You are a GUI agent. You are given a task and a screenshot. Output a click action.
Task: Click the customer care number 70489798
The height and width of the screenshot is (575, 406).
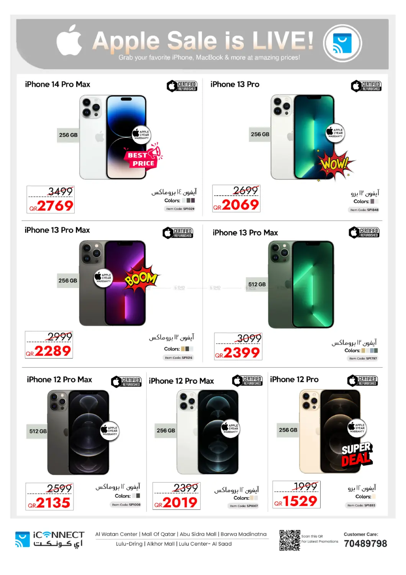click(x=365, y=544)
